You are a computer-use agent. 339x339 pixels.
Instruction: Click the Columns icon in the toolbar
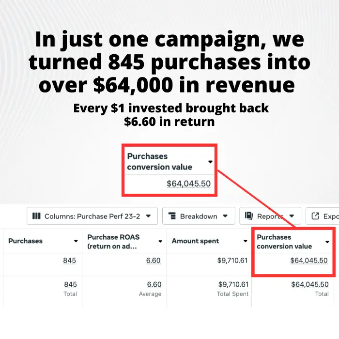coord(36,216)
